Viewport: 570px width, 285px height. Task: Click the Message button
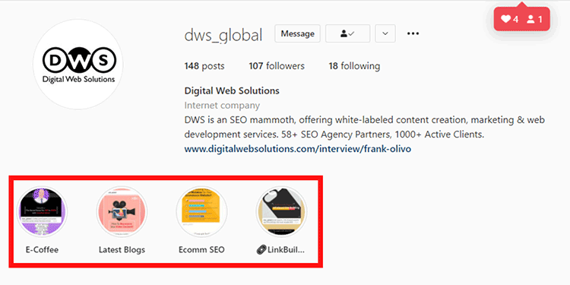[x=297, y=33]
